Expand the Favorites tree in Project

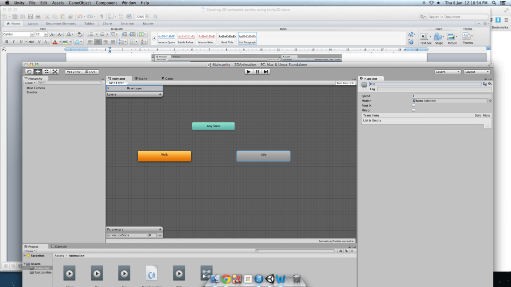25,256
